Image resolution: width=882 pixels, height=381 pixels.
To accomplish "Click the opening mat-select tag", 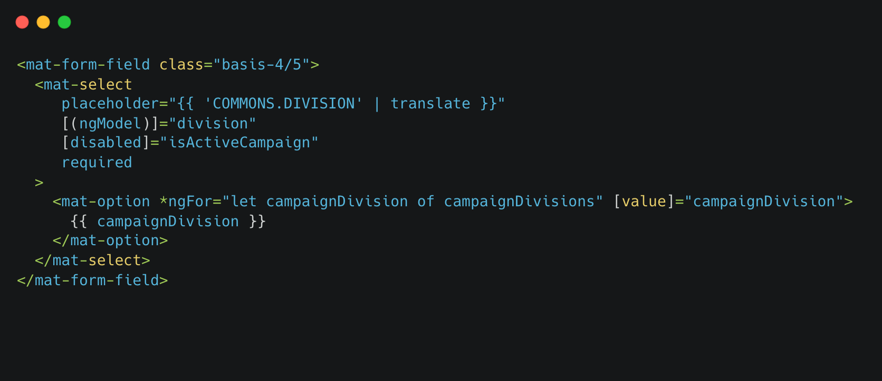I will (x=83, y=84).
